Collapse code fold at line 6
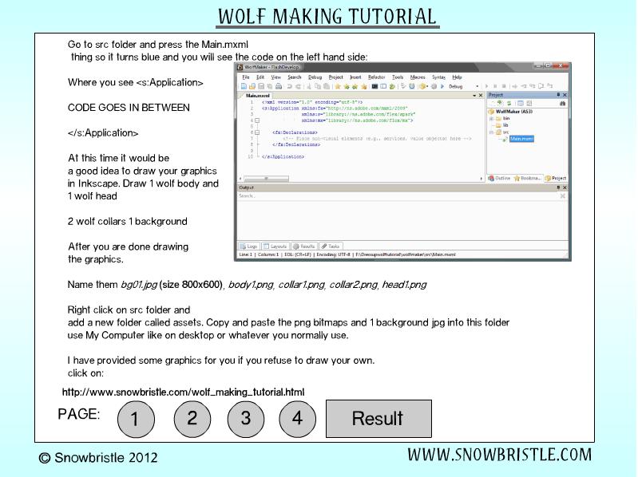This screenshot has width=638, height=477. [x=257, y=133]
